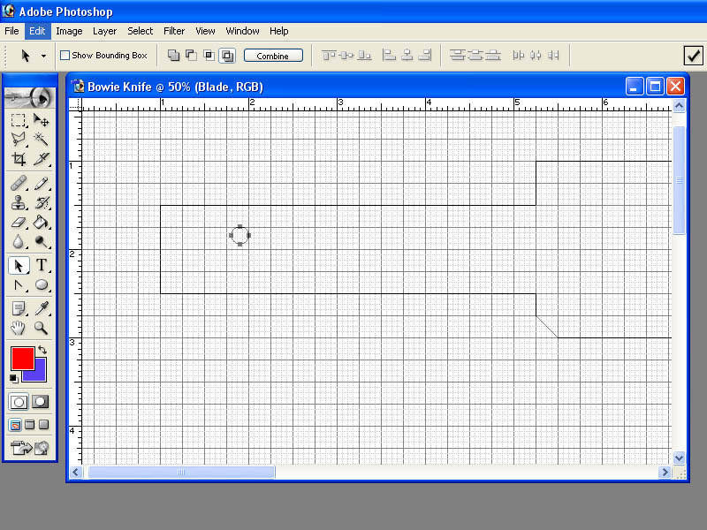Activate the Zoom magnifier tool

tap(41, 328)
